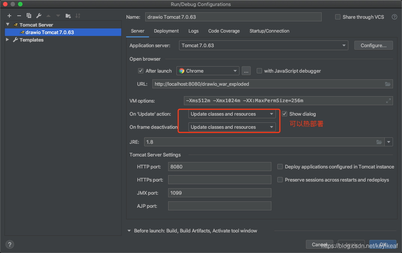Open the JRE dropdown arrow
The image size is (402, 253).
(x=388, y=142)
